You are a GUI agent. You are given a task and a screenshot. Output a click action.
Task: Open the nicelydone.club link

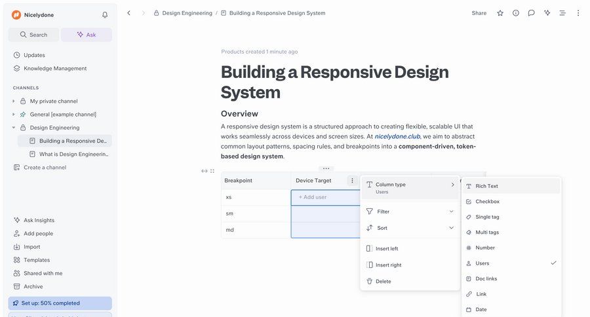coord(397,136)
